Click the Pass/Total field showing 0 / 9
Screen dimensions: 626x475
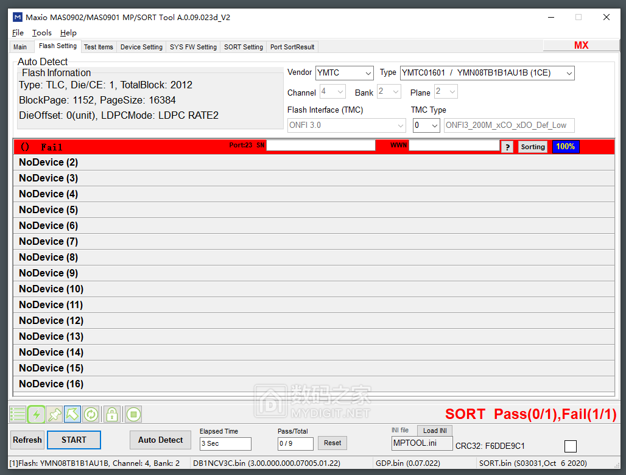[x=295, y=443]
